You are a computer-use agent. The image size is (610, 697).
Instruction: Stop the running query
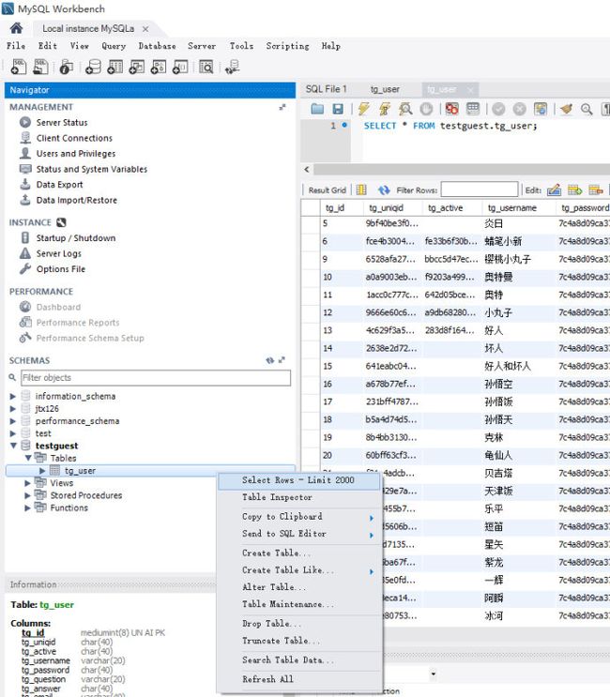pyautogui.click(x=426, y=109)
